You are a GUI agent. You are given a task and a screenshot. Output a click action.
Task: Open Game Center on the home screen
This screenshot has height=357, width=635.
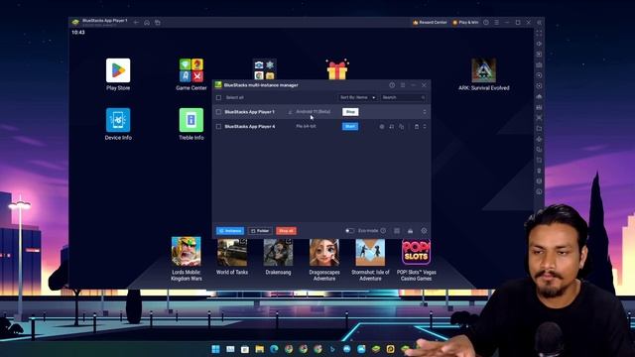[x=191, y=70]
